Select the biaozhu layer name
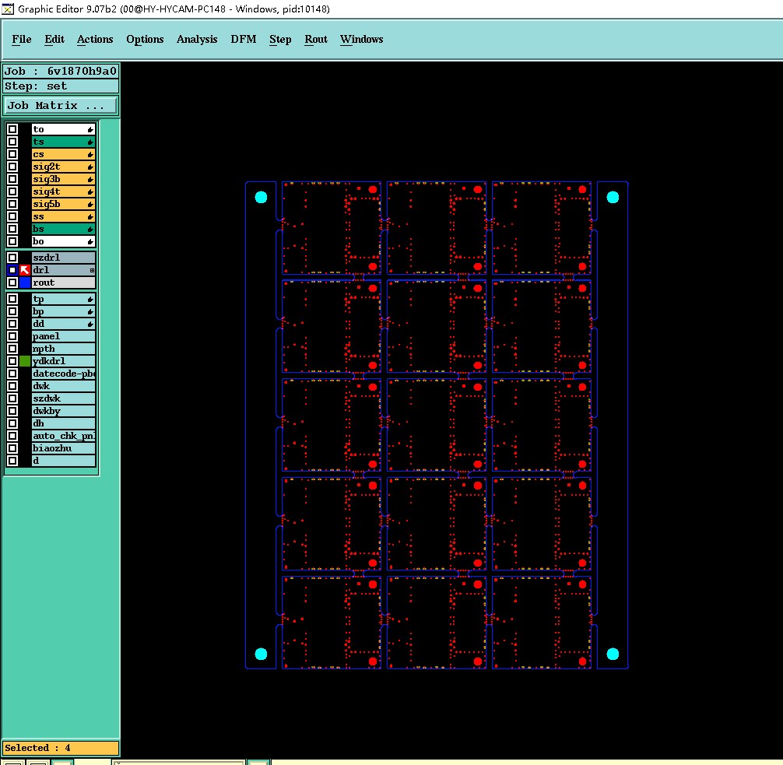783x765 pixels. tap(63, 448)
